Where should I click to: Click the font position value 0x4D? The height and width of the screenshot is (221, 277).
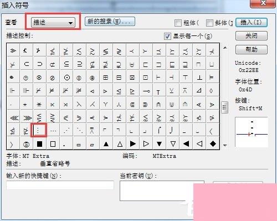245,90
